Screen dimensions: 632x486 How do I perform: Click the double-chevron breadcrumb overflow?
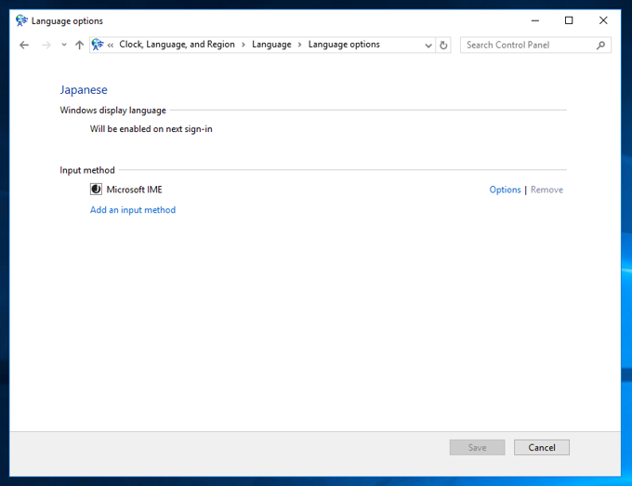point(111,46)
